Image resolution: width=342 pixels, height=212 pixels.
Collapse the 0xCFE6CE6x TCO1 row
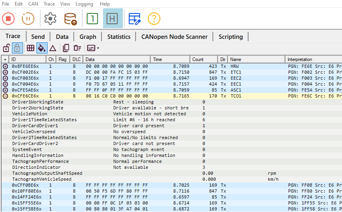[5, 96]
